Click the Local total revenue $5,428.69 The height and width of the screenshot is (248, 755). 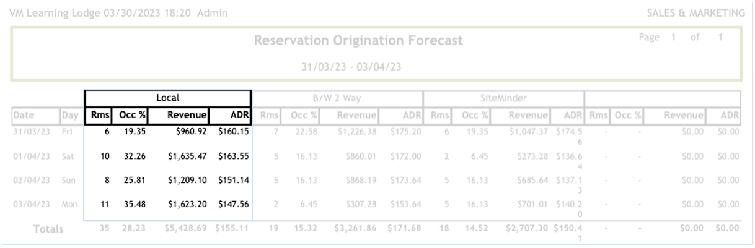click(x=185, y=229)
